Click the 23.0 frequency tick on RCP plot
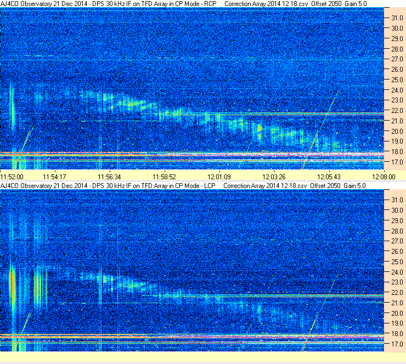The width and height of the screenshot is (406, 364). coord(397,100)
